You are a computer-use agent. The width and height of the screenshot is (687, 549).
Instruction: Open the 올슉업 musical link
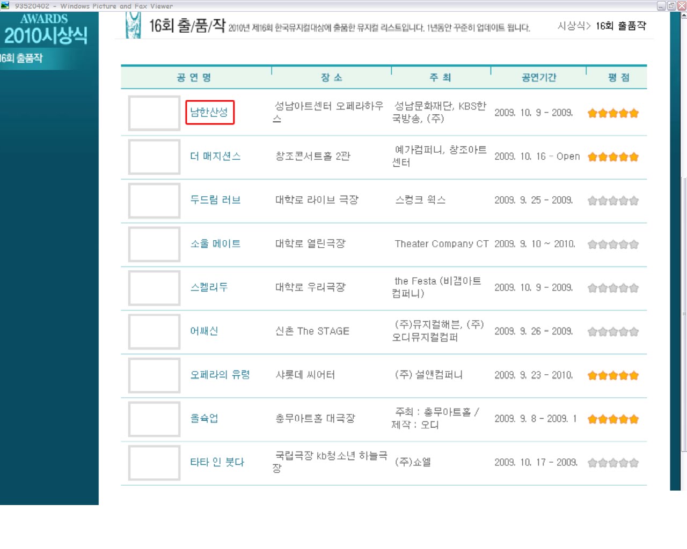(204, 419)
